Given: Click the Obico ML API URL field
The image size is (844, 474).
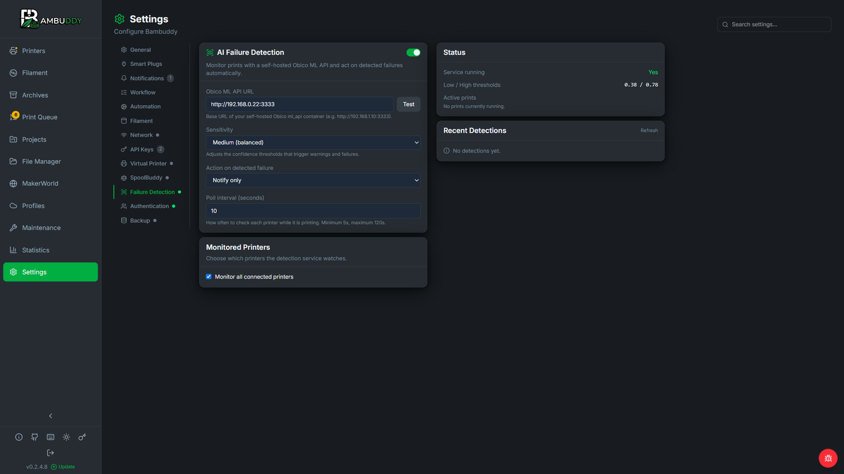Looking at the screenshot, I should (300, 104).
